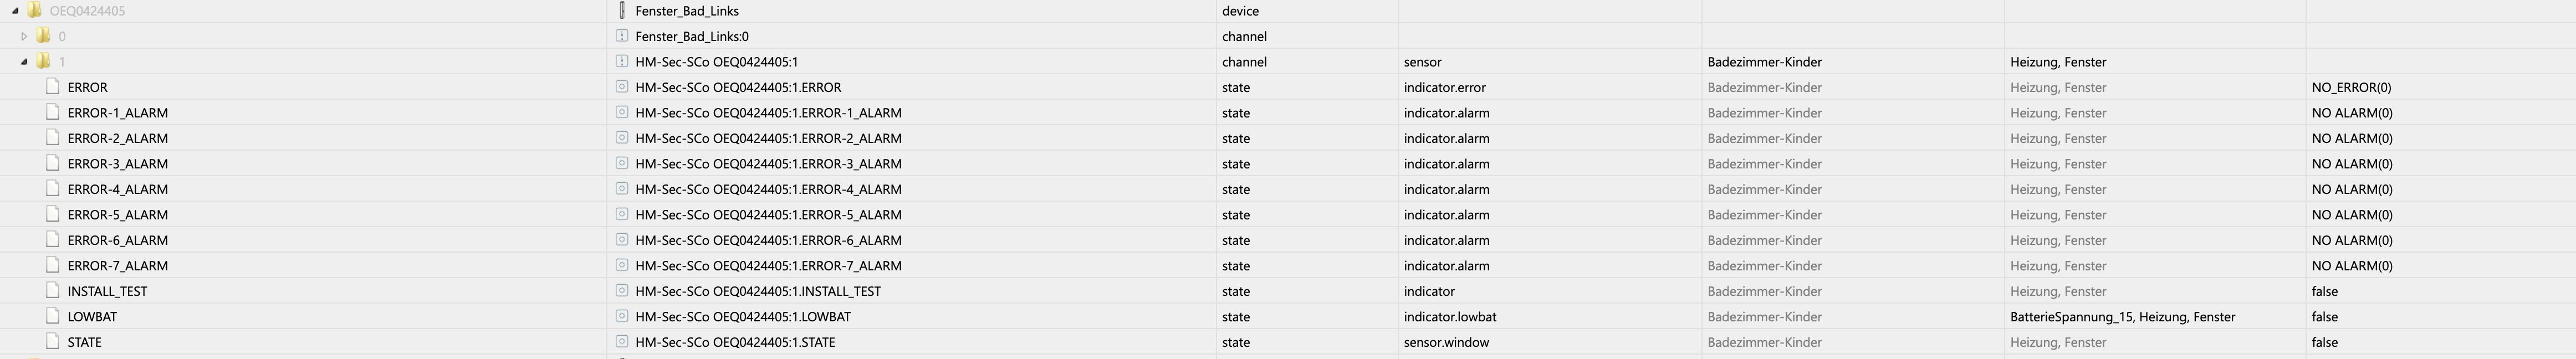Click the file icon of ERROR-5_ALARM
Image resolution: width=2576 pixels, height=359 pixels.
(x=54, y=215)
